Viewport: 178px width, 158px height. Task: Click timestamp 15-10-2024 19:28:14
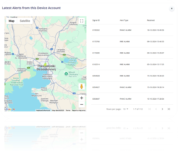point(156,87)
